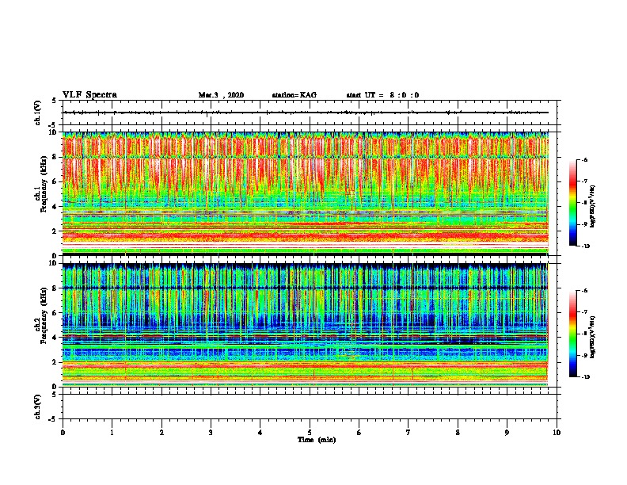Click the "3" tick label on the time axis
The height and width of the screenshot is (485, 627).
tap(211, 432)
